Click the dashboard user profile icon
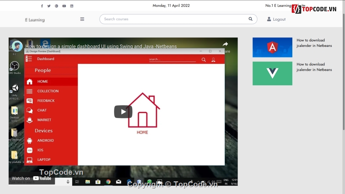Screen dimensions: 345x194 (x=213, y=60)
